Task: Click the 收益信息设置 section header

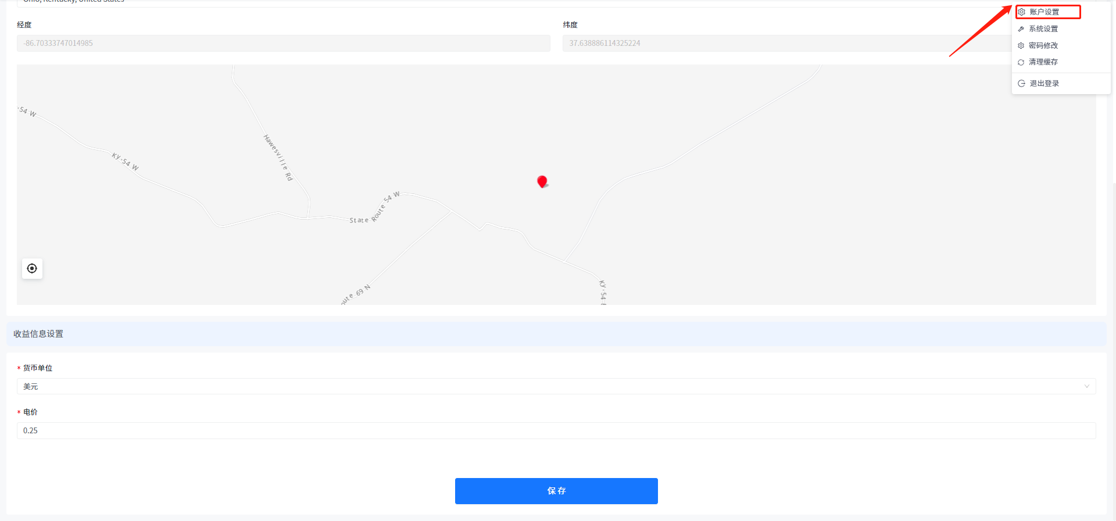Action: pyautogui.click(x=38, y=334)
